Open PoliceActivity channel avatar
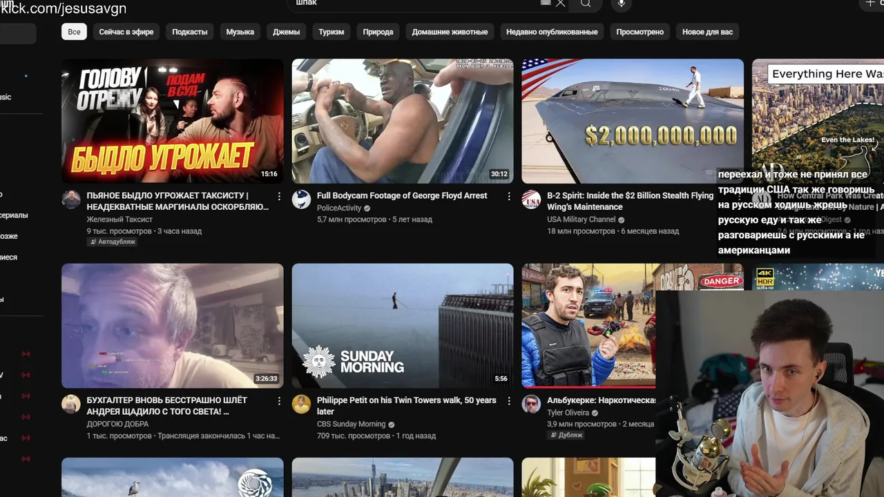 [x=301, y=199]
